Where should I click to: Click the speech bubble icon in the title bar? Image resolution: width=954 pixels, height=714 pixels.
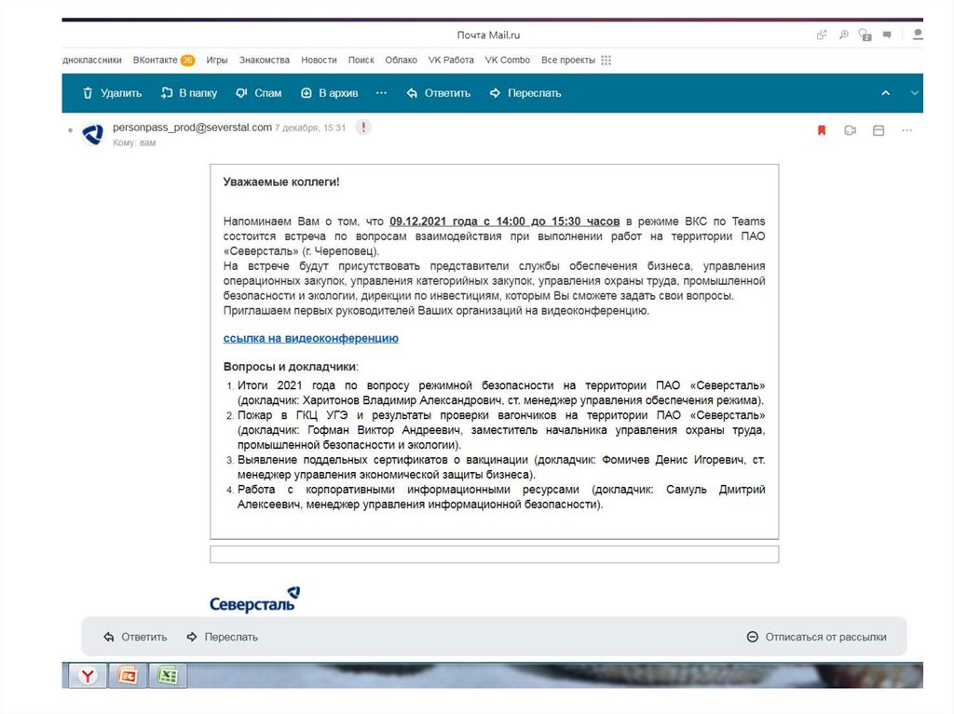887,34
